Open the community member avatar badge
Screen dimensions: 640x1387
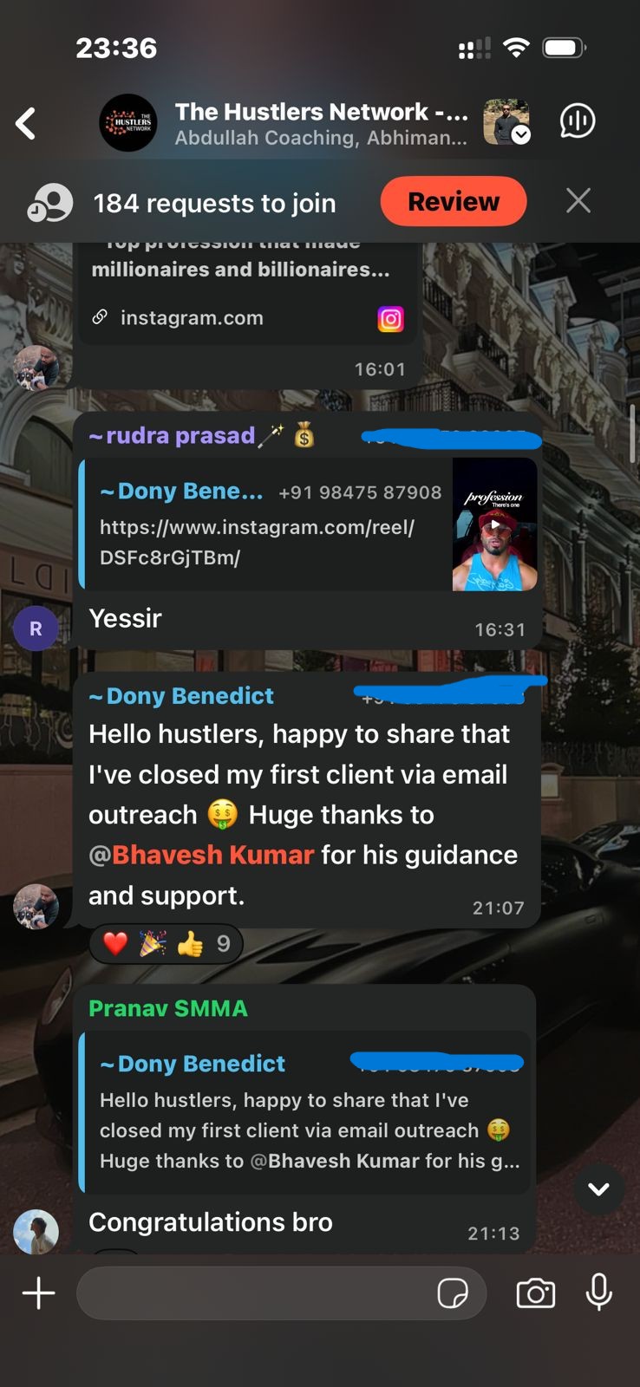(x=506, y=121)
